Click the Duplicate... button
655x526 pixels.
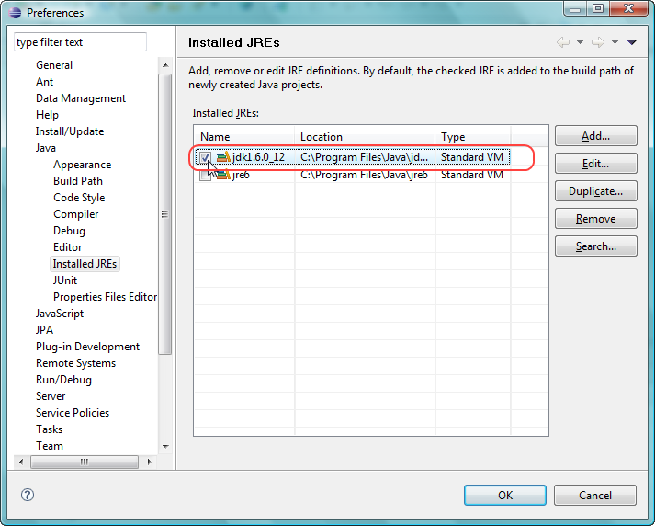click(595, 191)
